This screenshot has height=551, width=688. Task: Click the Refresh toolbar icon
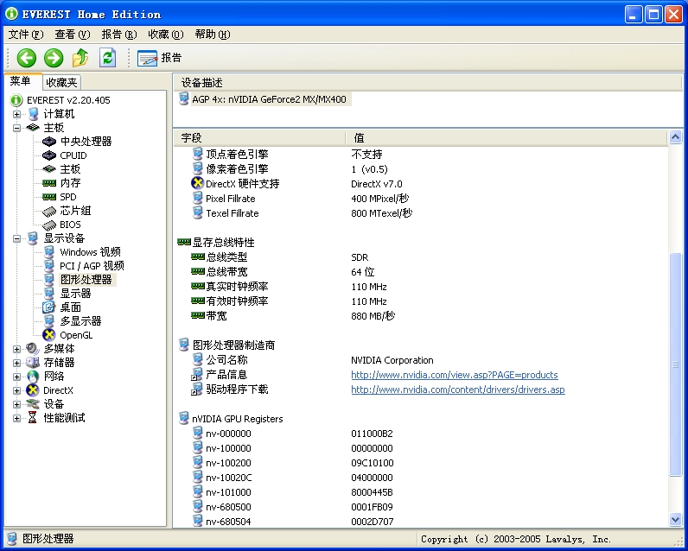click(107, 58)
